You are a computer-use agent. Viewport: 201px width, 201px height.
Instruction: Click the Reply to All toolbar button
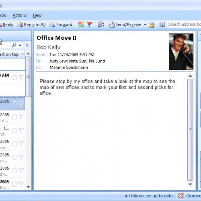click(31, 25)
